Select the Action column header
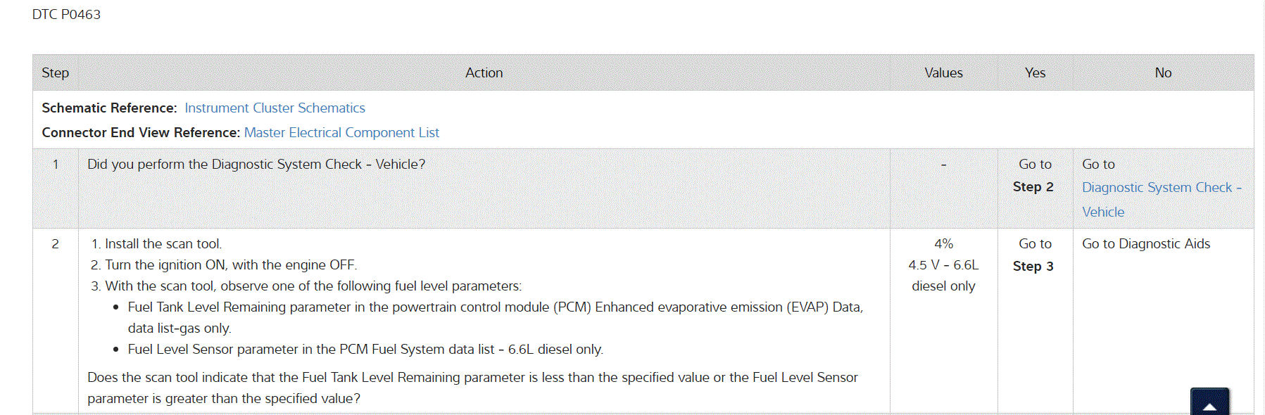 pyautogui.click(x=484, y=73)
